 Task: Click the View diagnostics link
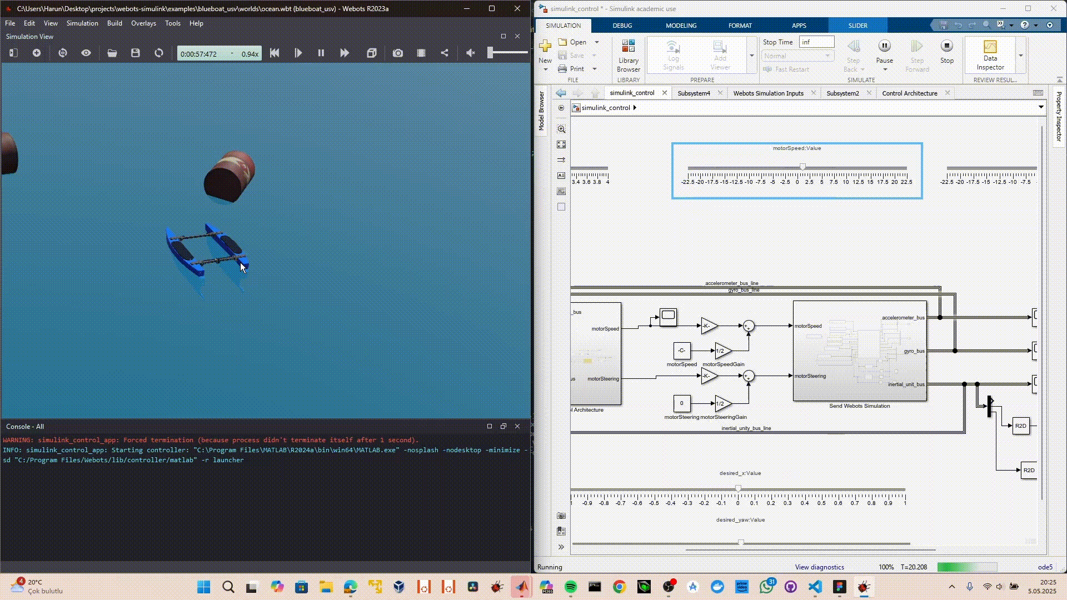coord(819,567)
